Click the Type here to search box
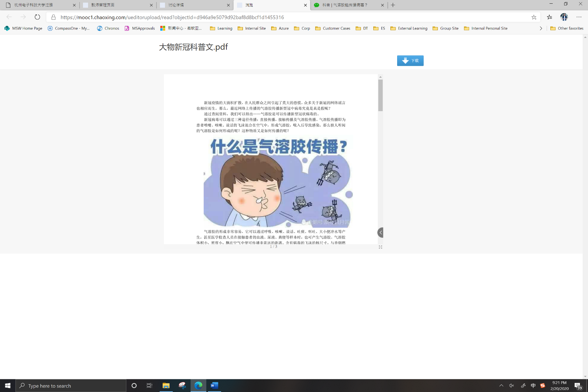The width and height of the screenshot is (588, 392). click(71, 386)
